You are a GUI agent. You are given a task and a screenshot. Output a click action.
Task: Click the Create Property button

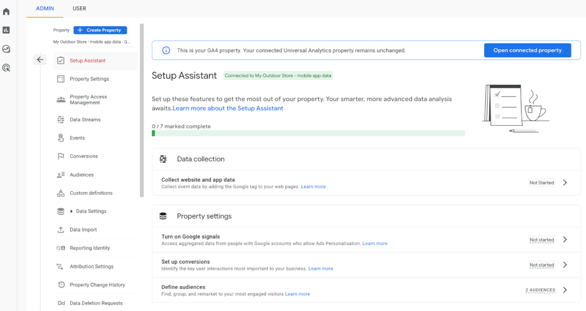[100, 30]
